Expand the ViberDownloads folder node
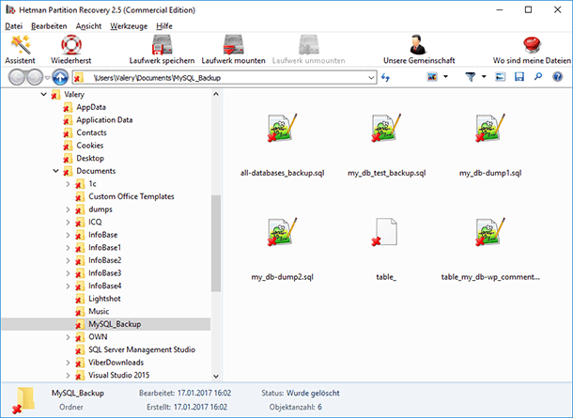The width and height of the screenshot is (573, 418). [x=68, y=363]
